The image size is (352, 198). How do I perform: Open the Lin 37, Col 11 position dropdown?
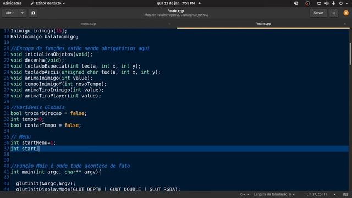321,194
